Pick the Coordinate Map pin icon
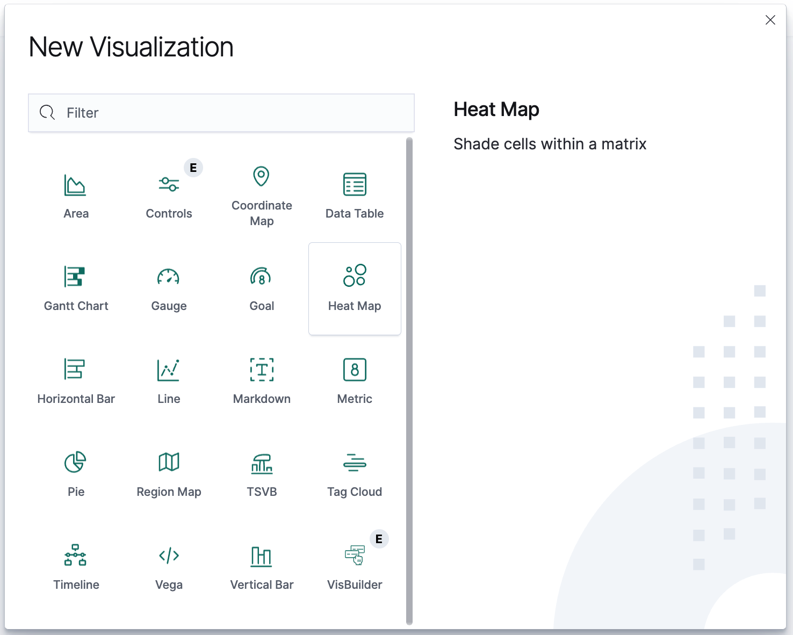The height and width of the screenshot is (635, 793). coord(261,176)
